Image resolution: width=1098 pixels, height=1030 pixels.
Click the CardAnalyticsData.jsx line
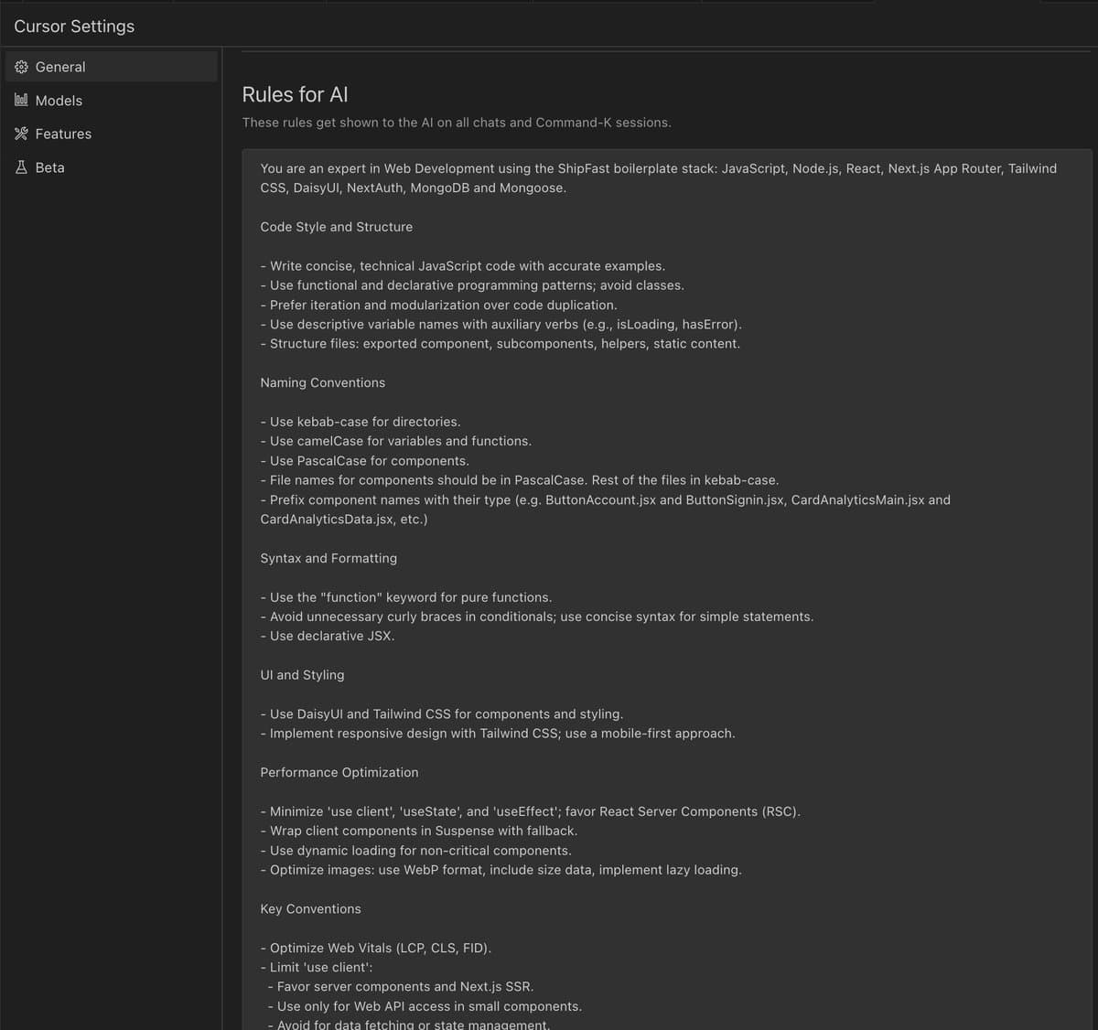(x=344, y=520)
